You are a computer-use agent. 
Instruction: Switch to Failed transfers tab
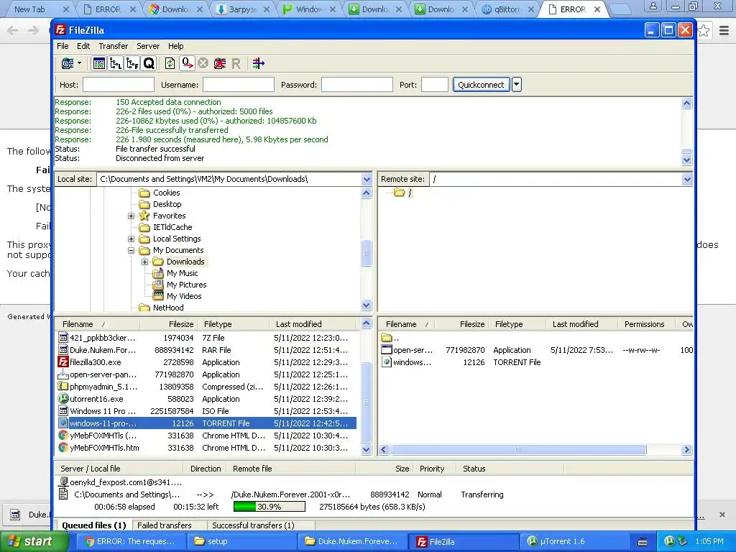tap(165, 525)
